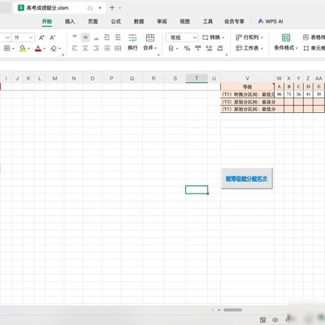
Task: Switch to the 视图 ribbon tab
Action: point(184,21)
